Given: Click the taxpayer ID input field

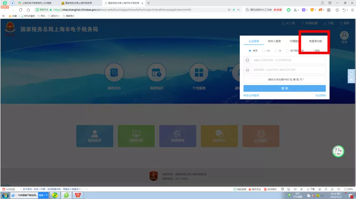Looking at the screenshot, I should (x=285, y=60).
